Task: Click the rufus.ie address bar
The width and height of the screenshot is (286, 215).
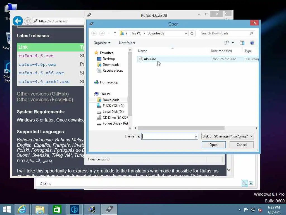Action: click(x=58, y=21)
